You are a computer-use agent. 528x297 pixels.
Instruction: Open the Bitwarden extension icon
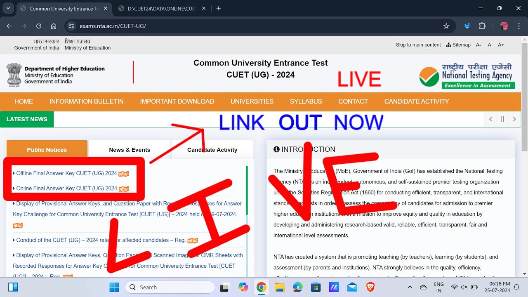point(467,26)
